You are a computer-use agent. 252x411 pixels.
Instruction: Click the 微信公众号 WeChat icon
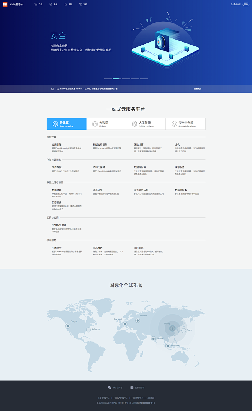[110, 388]
